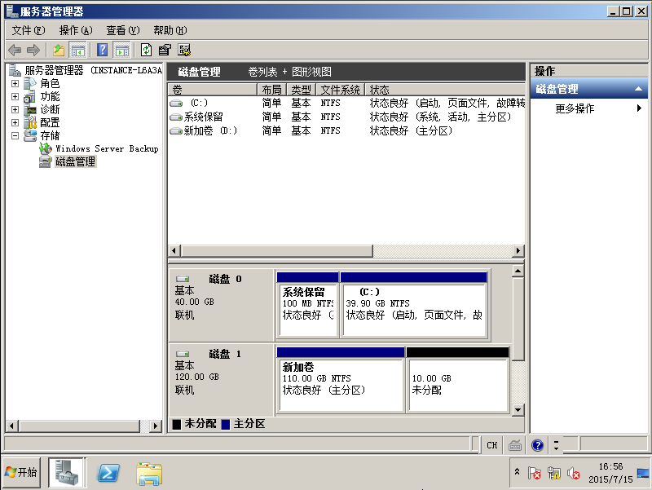
Task: Select the 诊断 node in tree
Action: point(50,109)
